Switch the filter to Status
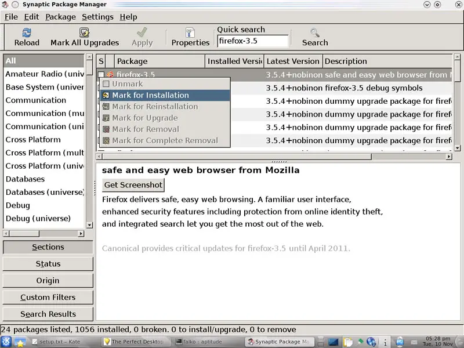 point(48,264)
